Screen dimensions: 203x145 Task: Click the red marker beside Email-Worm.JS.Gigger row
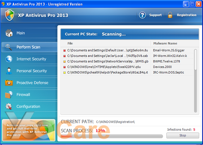pos(64,50)
